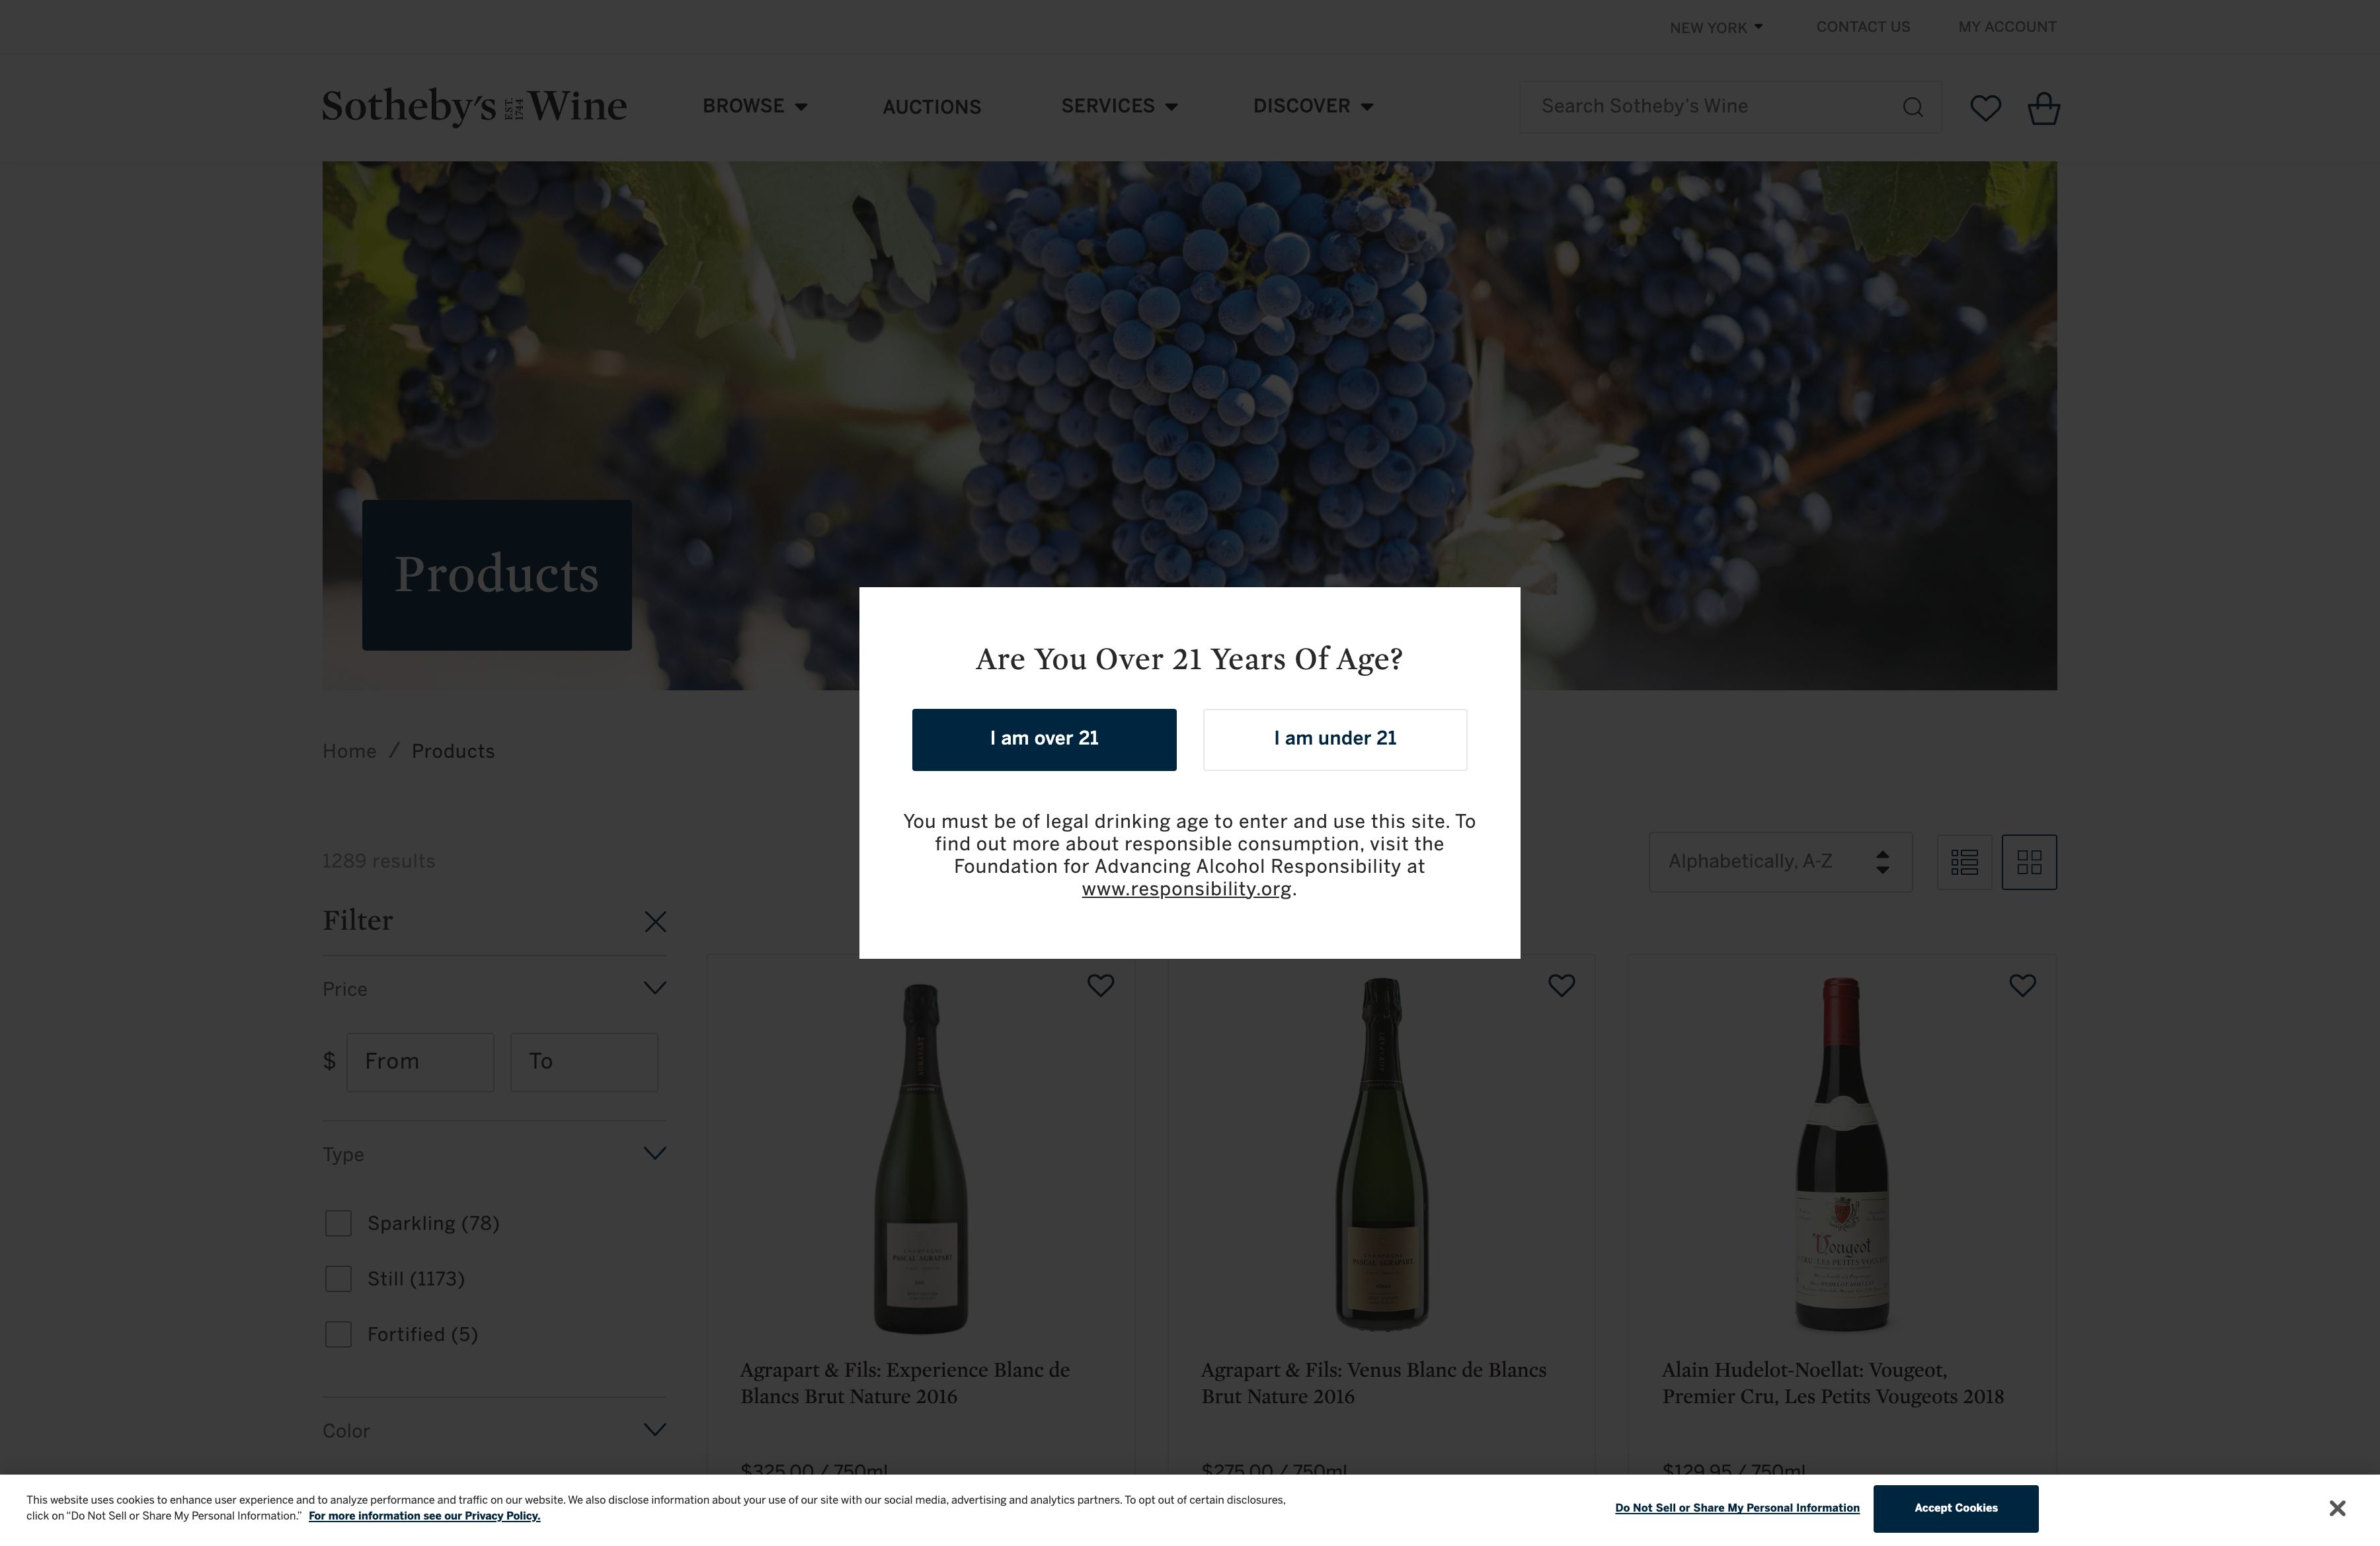Favorite the Agrapart Experience Blanc de Blancs
Image resolution: width=2380 pixels, height=1546 pixels.
(x=1100, y=986)
